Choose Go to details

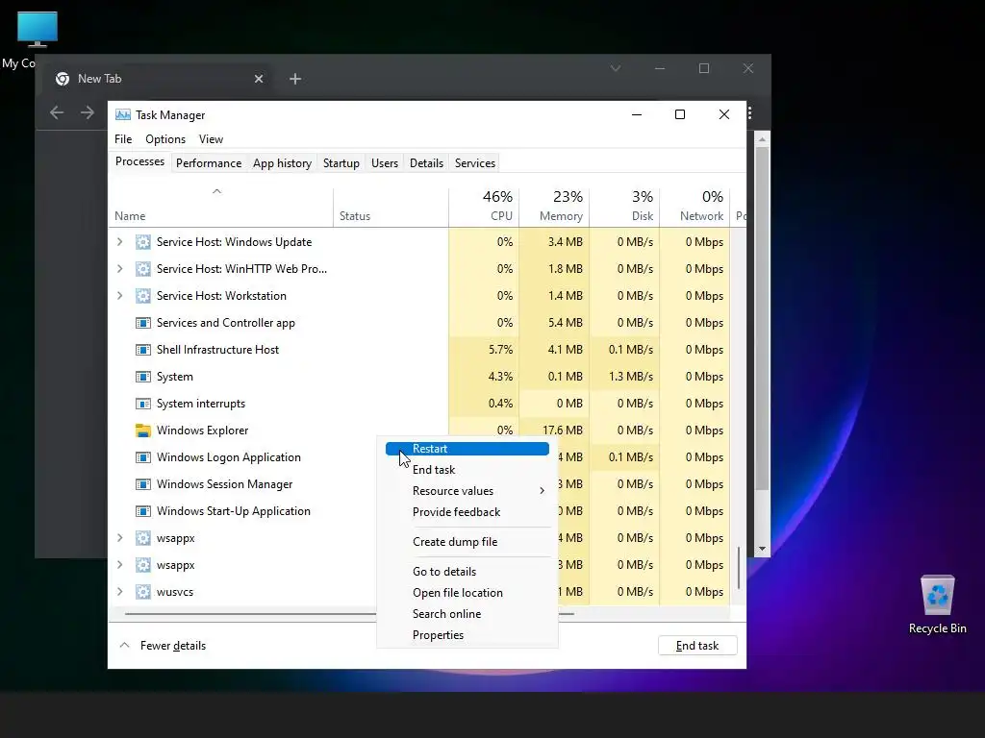(467, 572)
